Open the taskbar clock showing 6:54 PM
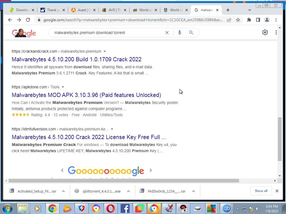The width and height of the screenshot is (286, 214). pyautogui.click(x=272, y=209)
